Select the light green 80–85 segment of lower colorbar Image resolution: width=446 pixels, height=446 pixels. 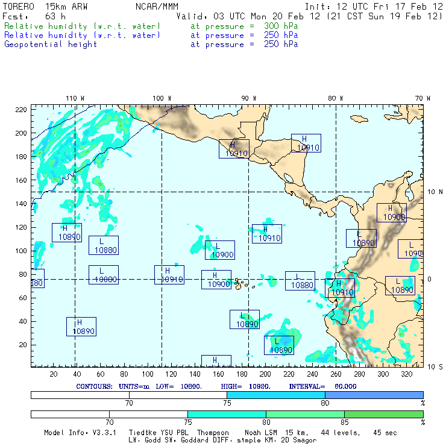pos(304,415)
